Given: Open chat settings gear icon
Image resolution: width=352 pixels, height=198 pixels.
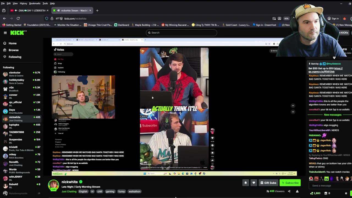Looking at the screenshot, I should (346, 193).
